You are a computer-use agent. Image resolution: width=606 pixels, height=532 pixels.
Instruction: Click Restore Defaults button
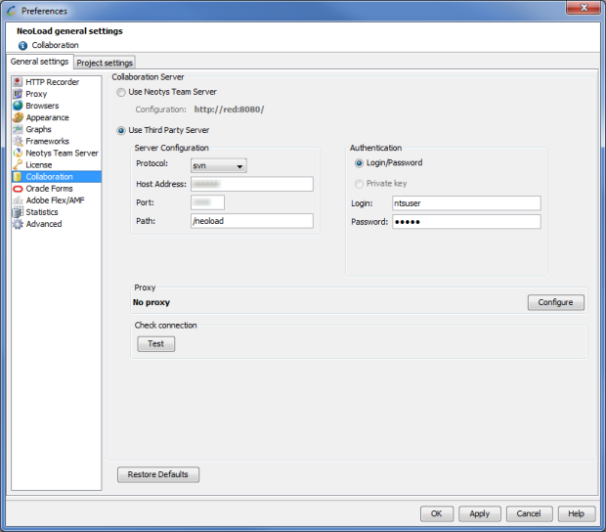[158, 475]
